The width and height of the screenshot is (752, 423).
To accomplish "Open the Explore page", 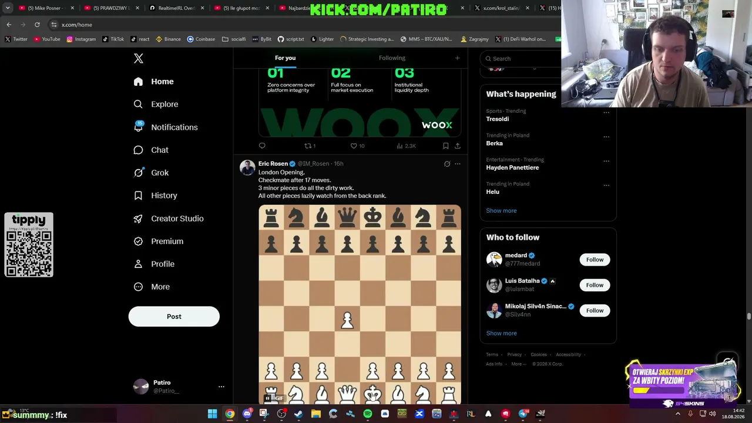I will point(156,104).
